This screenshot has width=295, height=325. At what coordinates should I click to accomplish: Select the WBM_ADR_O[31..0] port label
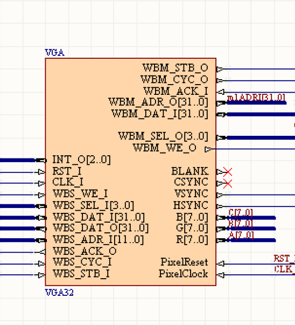pos(158,102)
